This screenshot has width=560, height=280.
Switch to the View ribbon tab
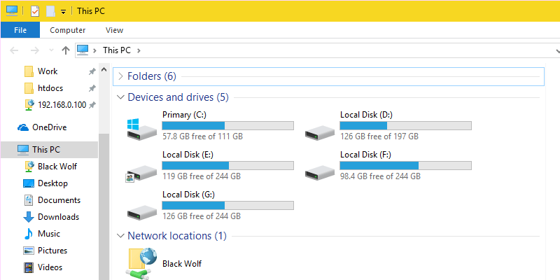114,30
